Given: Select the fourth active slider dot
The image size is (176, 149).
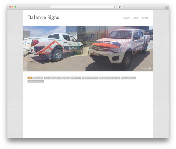Looking at the screenshot, I should (x=150, y=68).
